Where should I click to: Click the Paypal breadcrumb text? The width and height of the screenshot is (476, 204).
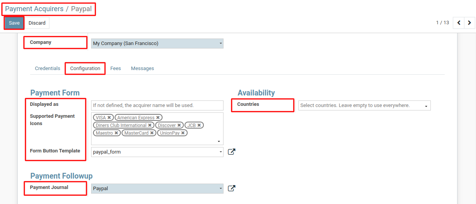point(81,8)
